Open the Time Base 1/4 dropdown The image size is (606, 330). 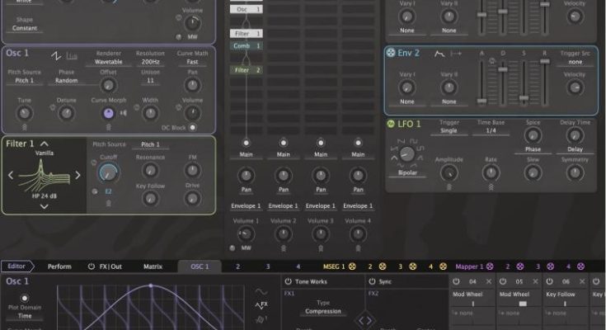(491, 131)
